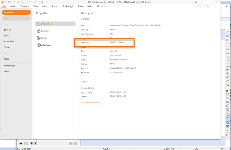Click the blue plus add button in background panel

coord(21,144)
